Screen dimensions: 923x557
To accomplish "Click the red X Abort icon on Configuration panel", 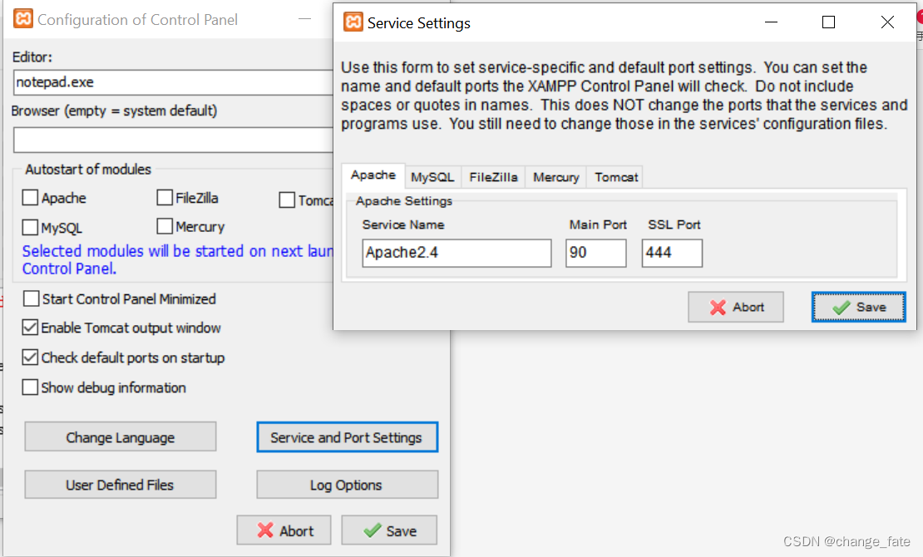I will (268, 530).
